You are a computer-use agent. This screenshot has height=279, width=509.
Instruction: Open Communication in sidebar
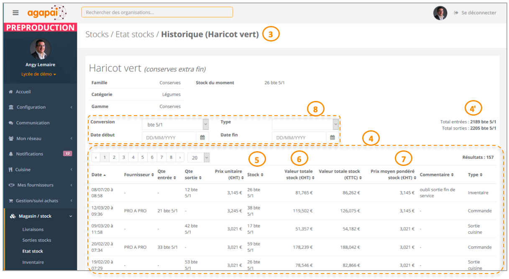[x=33, y=123]
